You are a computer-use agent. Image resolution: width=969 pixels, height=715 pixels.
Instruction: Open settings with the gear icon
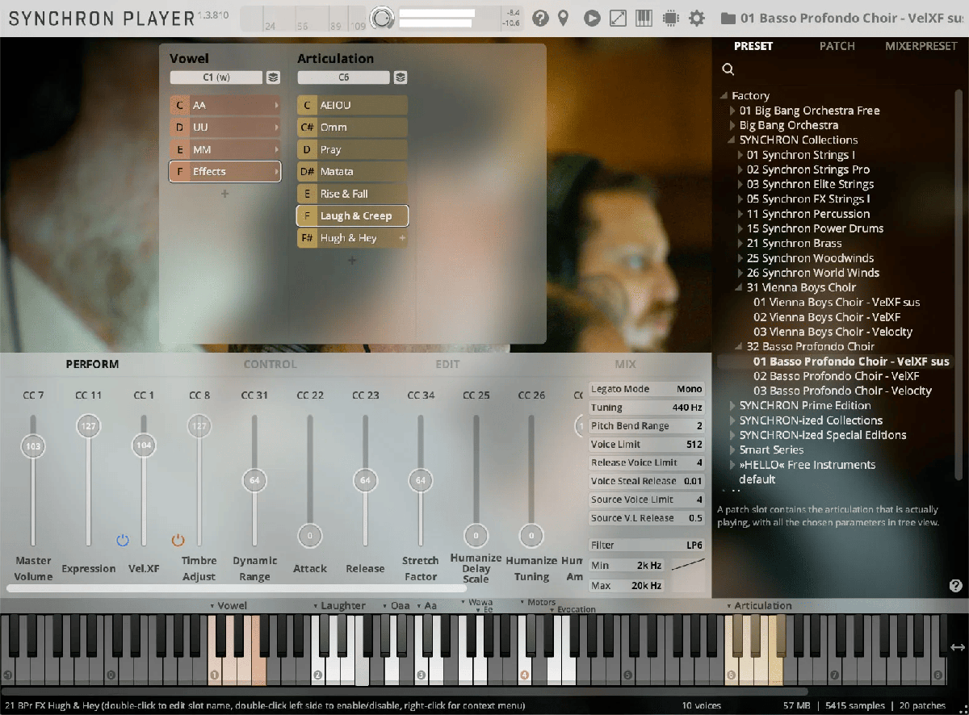(x=697, y=18)
